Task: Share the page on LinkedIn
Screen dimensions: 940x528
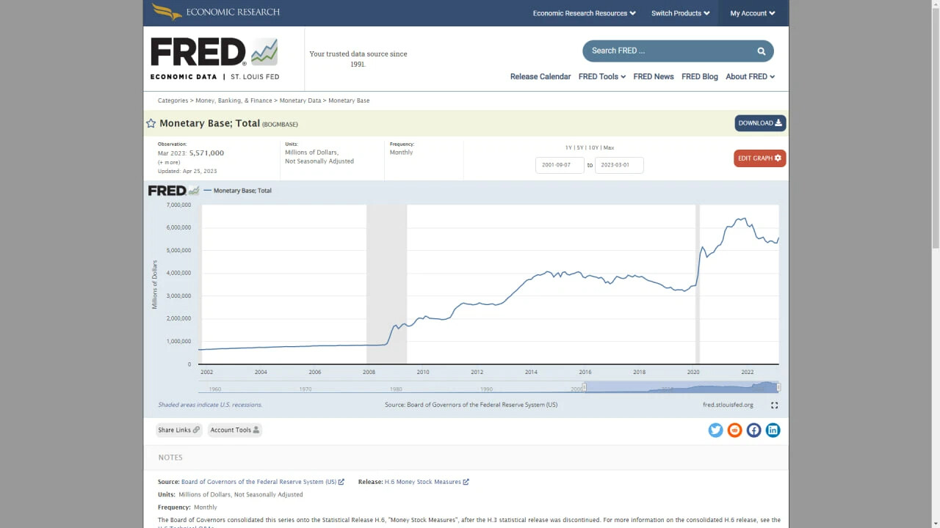Action: pyautogui.click(x=773, y=430)
